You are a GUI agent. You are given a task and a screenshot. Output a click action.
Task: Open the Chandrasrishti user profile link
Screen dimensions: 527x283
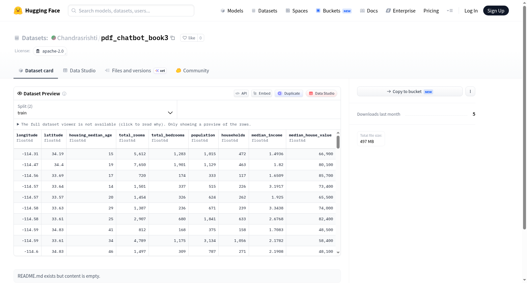(77, 38)
